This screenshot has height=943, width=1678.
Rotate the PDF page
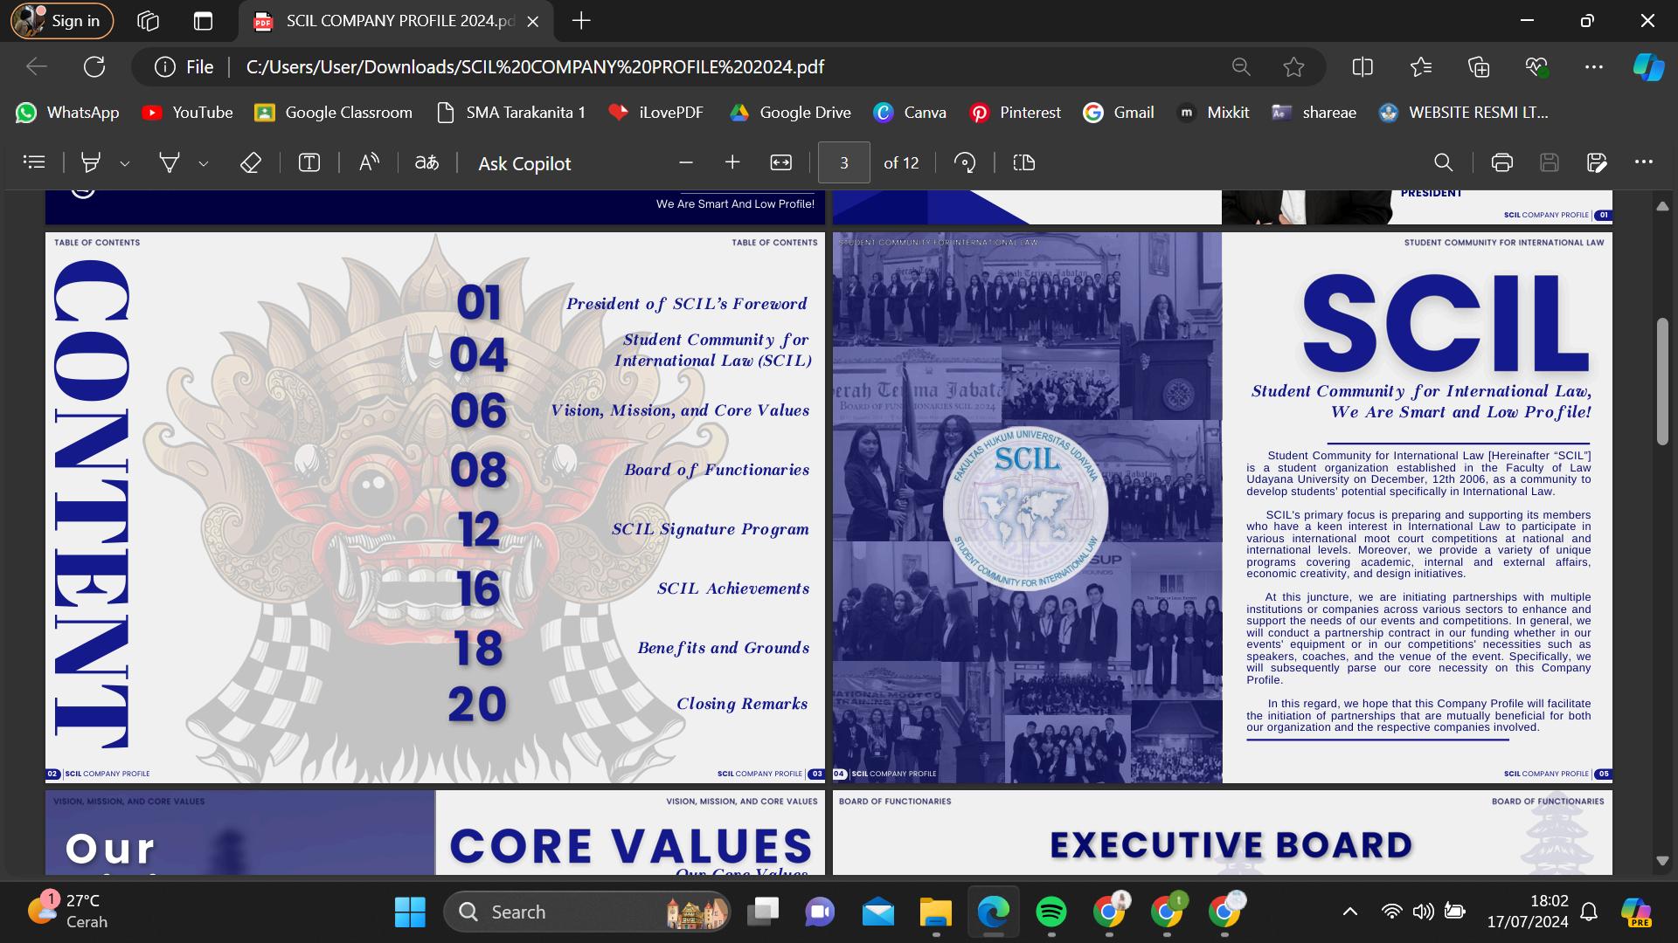[x=965, y=162]
